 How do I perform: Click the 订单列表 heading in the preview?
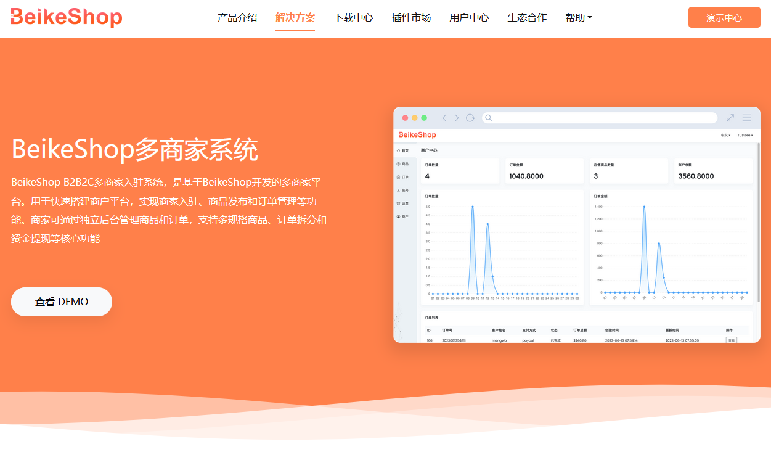click(x=432, y=318)
